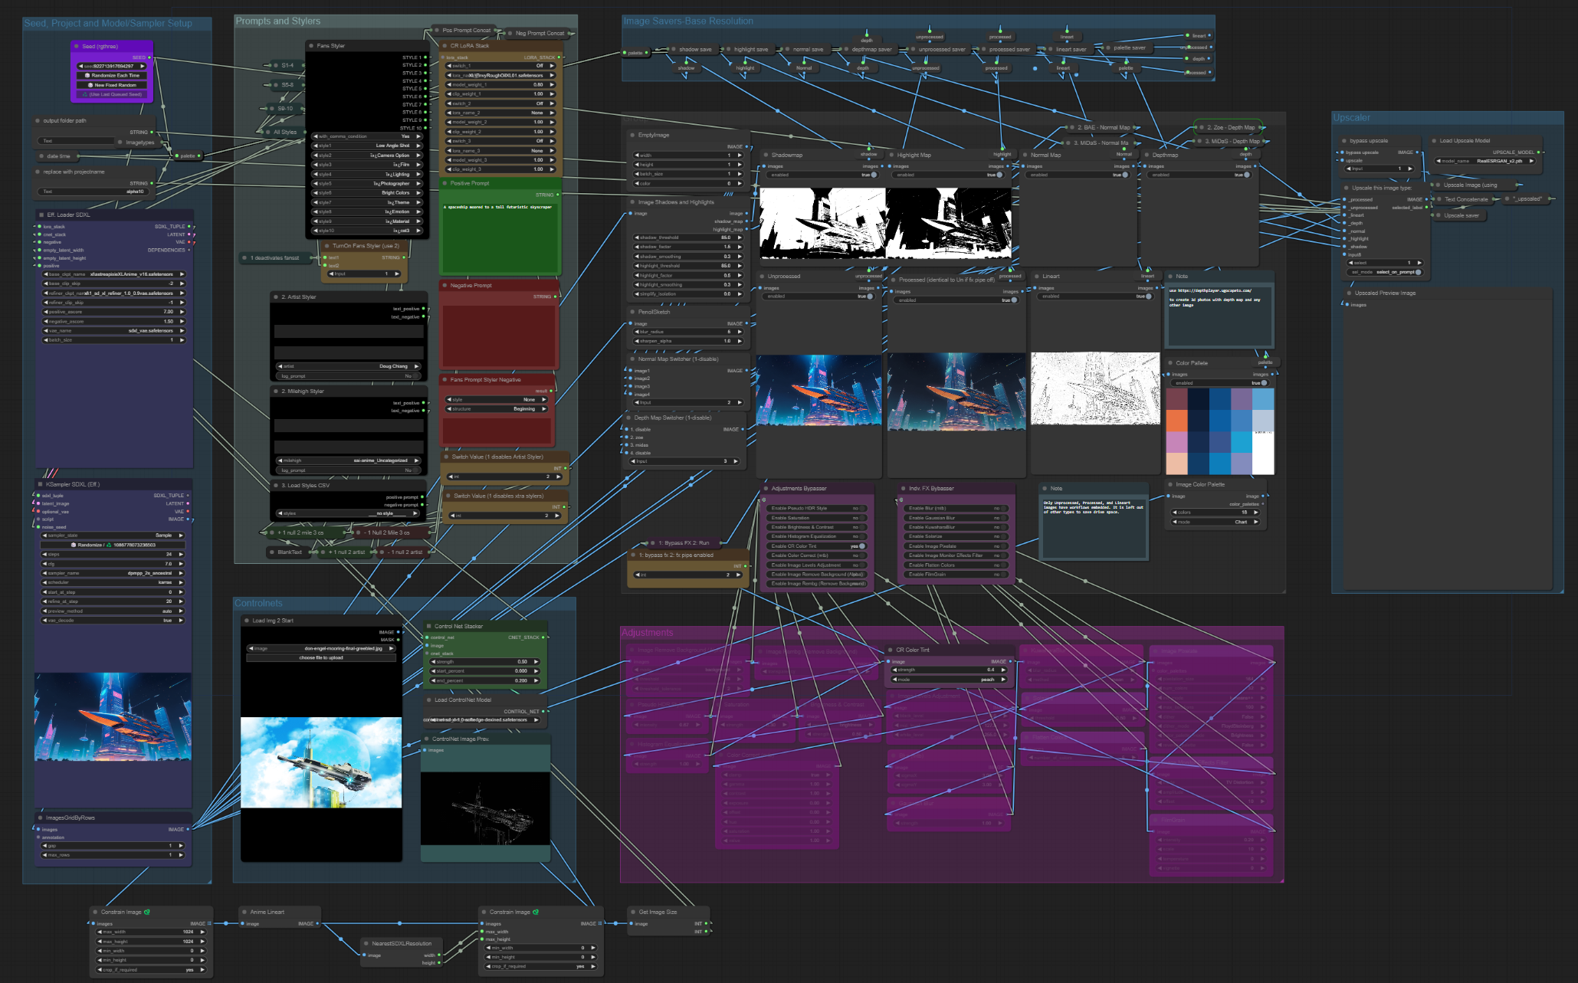Open the sampler_name dropdown showing dpmpp_2s_ancestral
Image resolution: width=1578 pixels, height=983 pixels.
(113, 572)
